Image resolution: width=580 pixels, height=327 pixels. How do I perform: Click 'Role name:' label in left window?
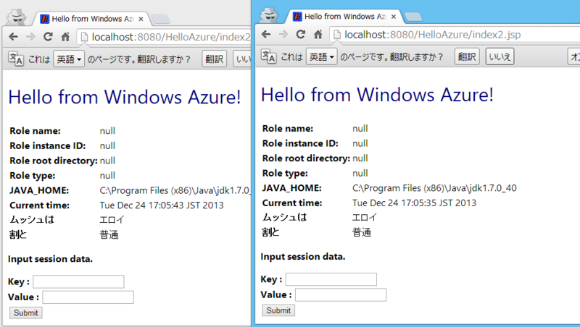tap(35, 131)
